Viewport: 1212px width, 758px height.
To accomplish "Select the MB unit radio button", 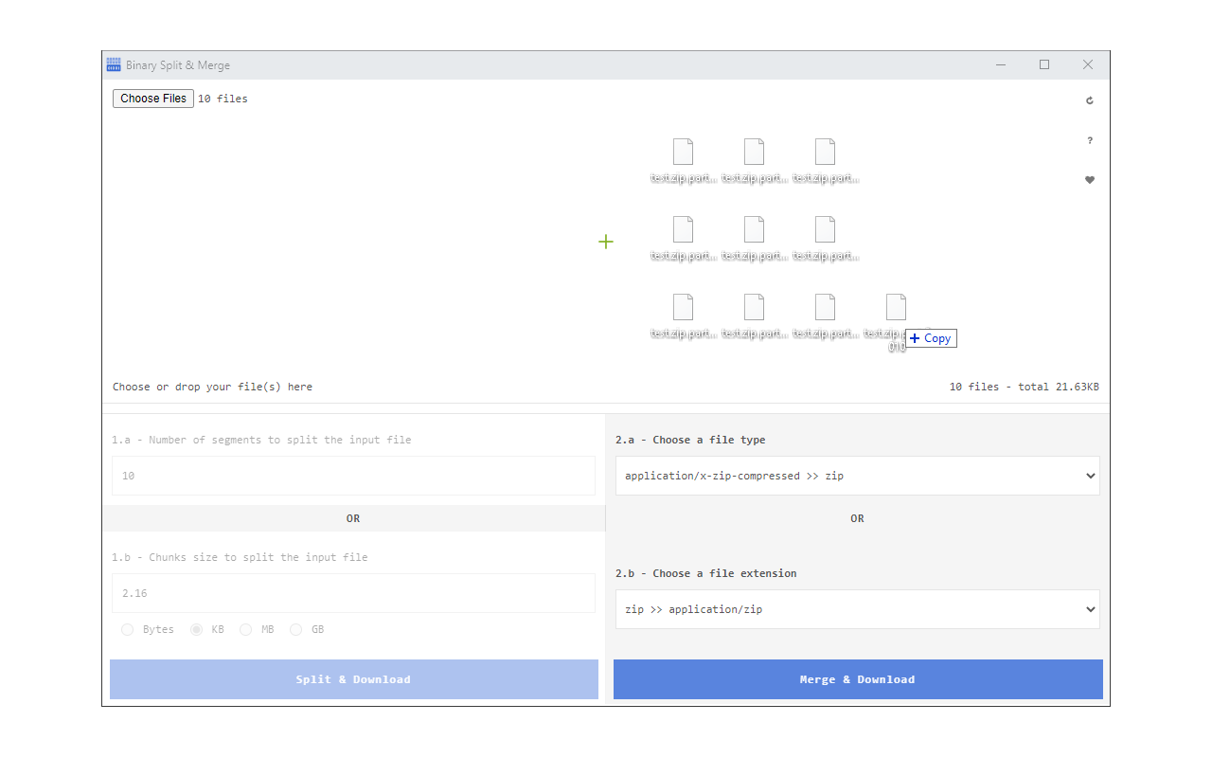I will pos(245,629).
